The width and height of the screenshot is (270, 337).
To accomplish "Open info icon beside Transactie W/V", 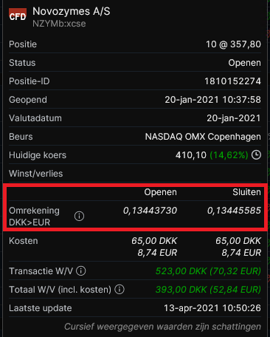I will click(81, 270).
